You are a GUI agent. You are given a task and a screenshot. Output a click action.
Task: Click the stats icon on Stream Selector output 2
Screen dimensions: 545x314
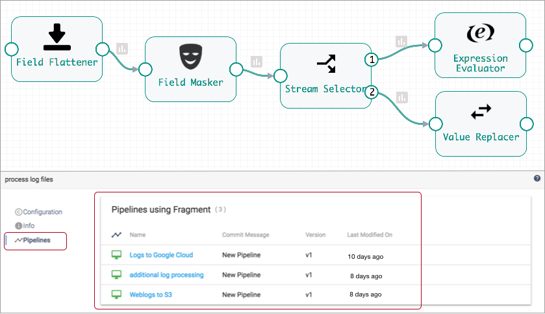[x=401, y=98]
